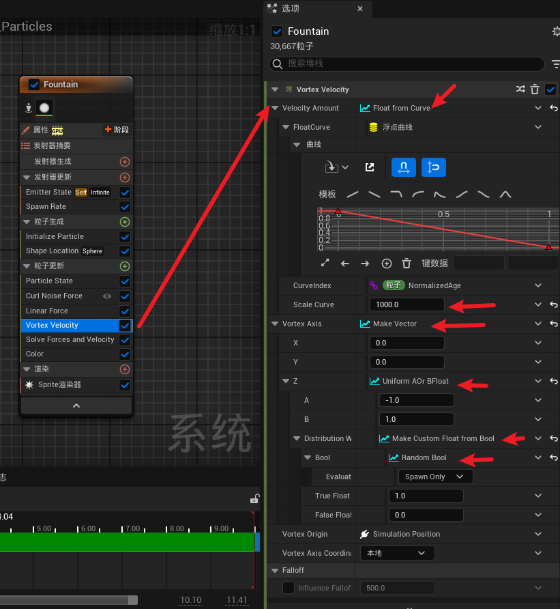Reset Scale Curve value to default

tap(554, 304)
